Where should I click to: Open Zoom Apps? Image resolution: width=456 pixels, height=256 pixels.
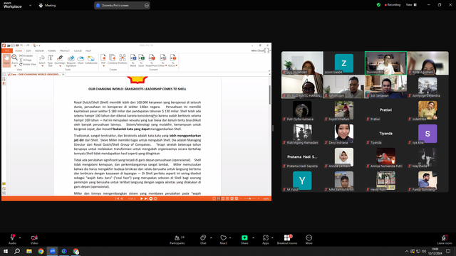(266, 240)
